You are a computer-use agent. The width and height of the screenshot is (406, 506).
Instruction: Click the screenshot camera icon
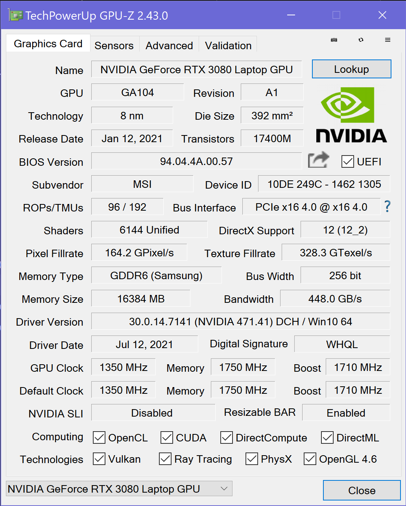click(334, 40)
